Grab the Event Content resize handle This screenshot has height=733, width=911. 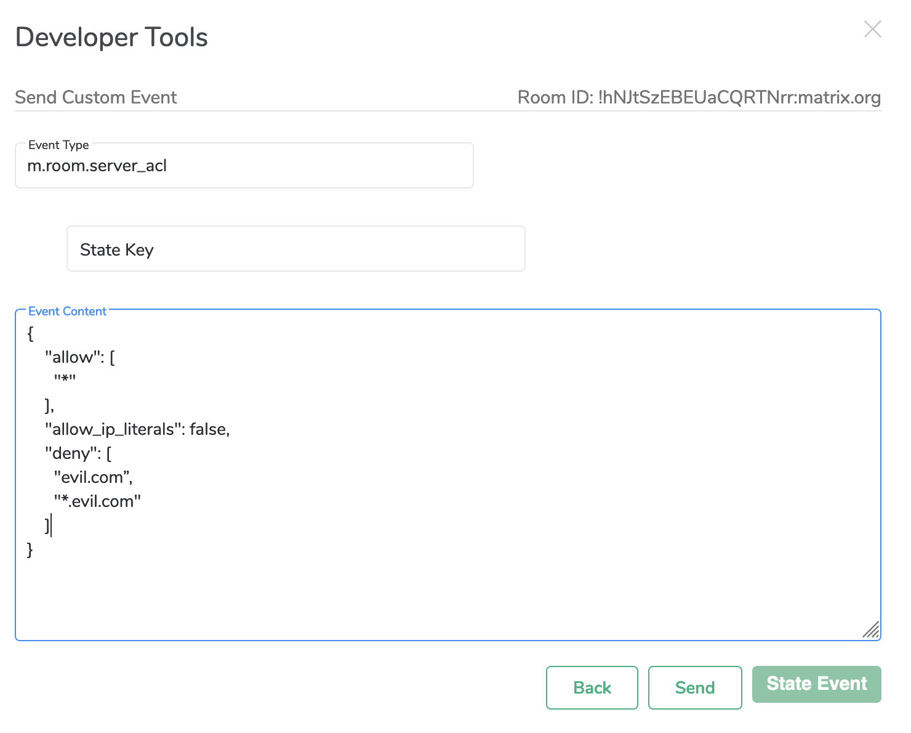871,630
